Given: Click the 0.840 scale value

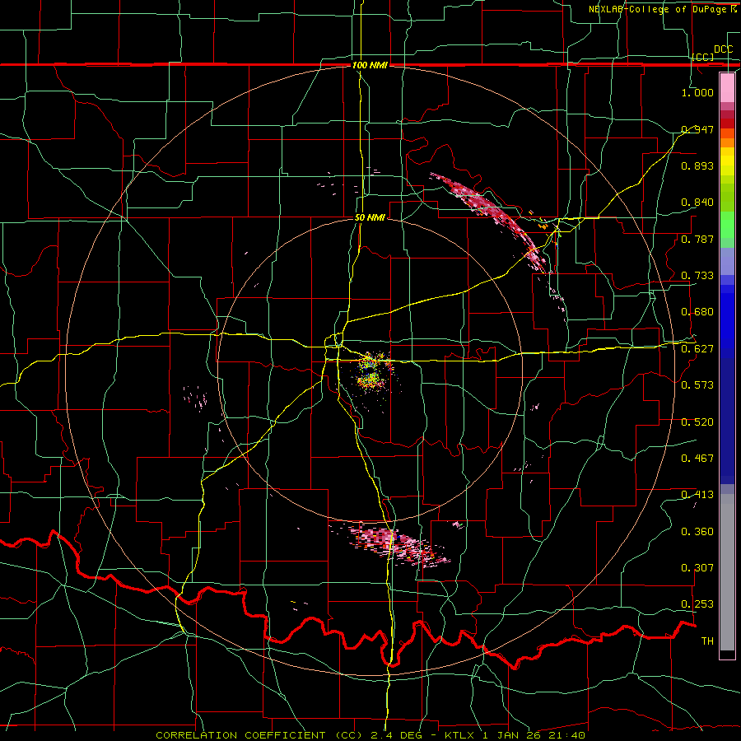Looking at the screenshot, I should point(697,203).
